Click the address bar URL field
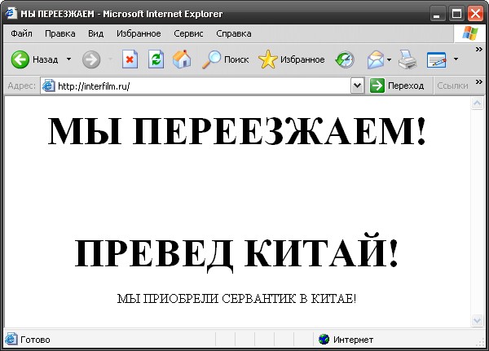The height and width of the screenshot is (351, 489). pyautogui.click(x=202, y=86)
